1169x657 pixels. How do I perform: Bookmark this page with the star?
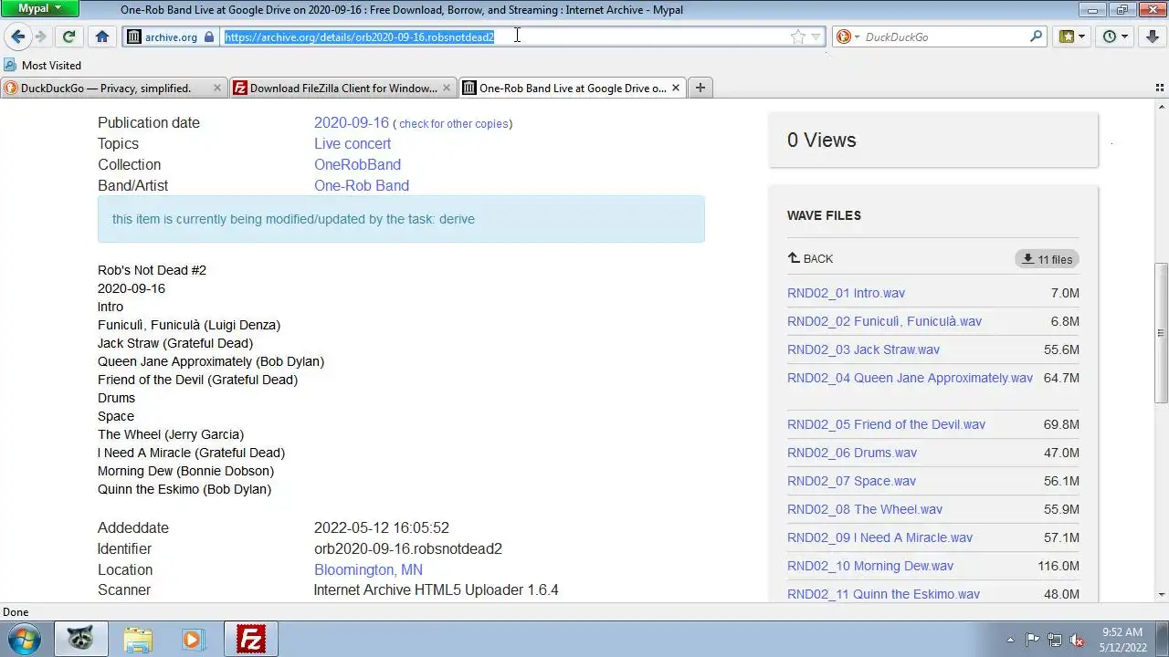click(x=798, y=37)
